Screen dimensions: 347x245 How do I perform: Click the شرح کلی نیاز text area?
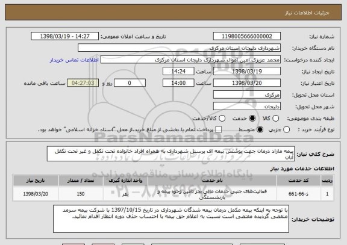tap(171, 154)
